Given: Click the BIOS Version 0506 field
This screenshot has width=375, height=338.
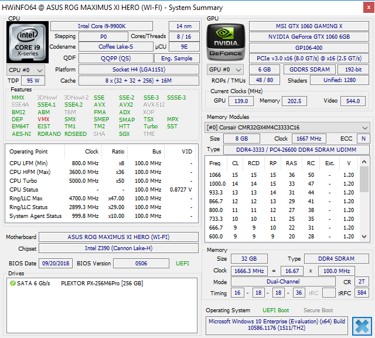Looking at the screenshot, I should (x=141, y=264).
